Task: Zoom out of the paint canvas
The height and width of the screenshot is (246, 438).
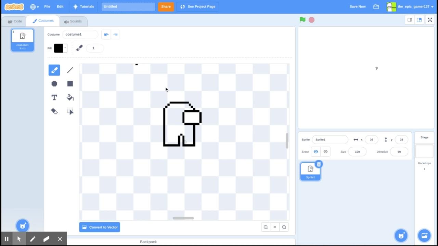Action: tap(266, 227)
